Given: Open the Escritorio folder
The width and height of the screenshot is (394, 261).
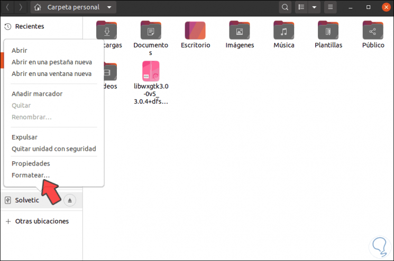Looking at the screenshot, I should (195, 30).
